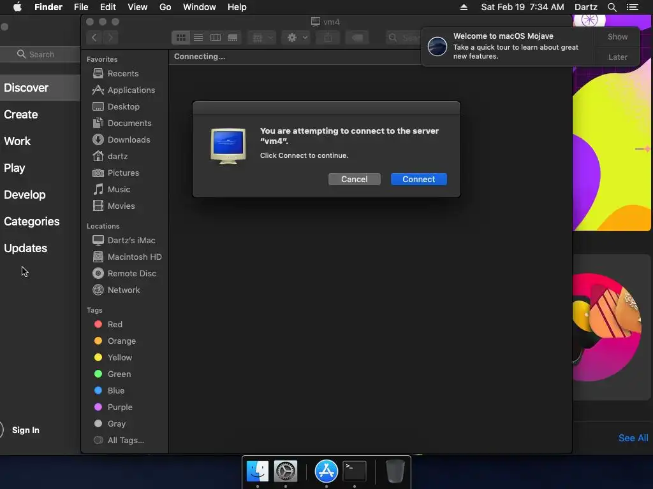Switch Finder to list view
This screenshot has height=489, width=653.
198,38
